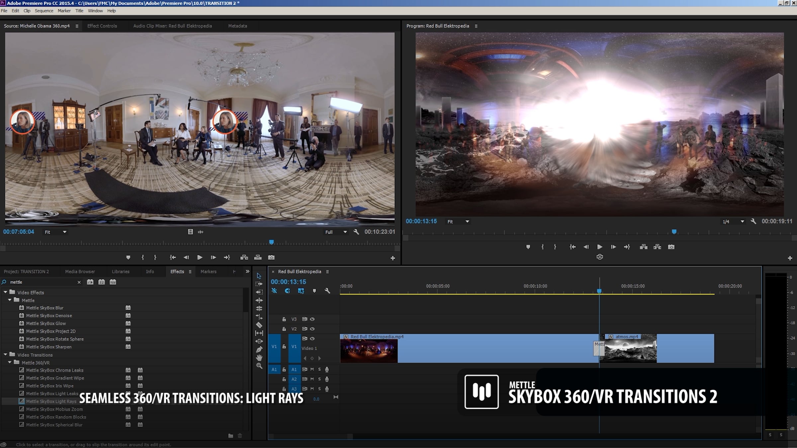
Task: Filter effects by 32-bit Color icon
Action: tap(102, 282)
